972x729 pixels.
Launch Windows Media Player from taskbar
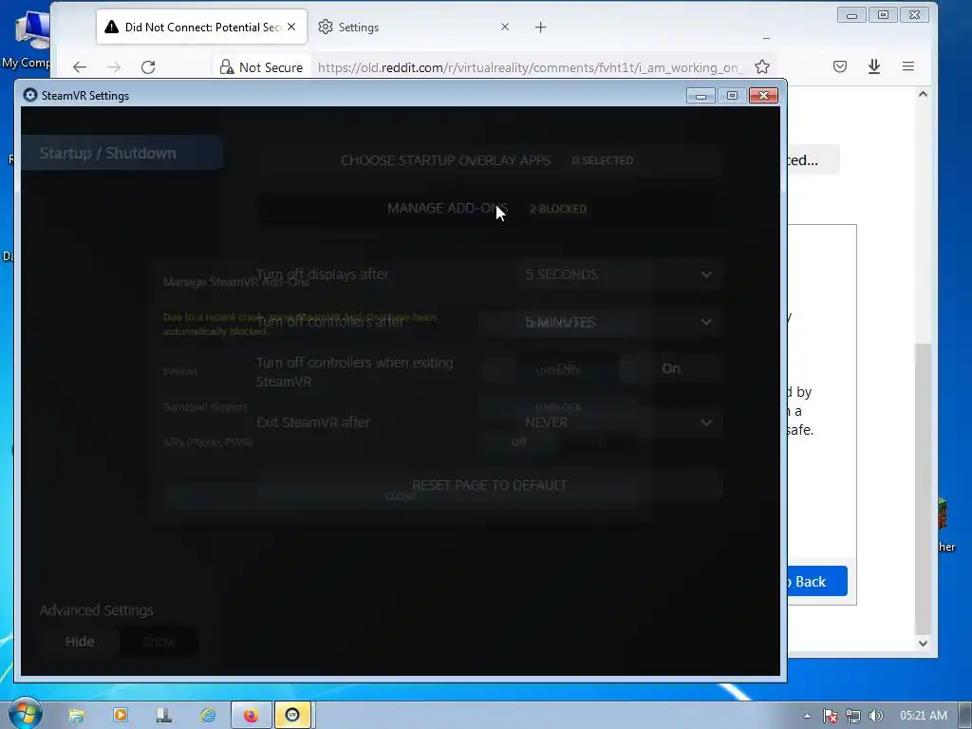[121, 716]
